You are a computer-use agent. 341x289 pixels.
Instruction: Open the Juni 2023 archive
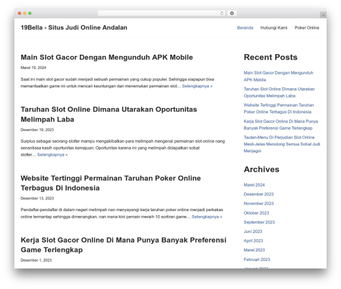[253, 232]
